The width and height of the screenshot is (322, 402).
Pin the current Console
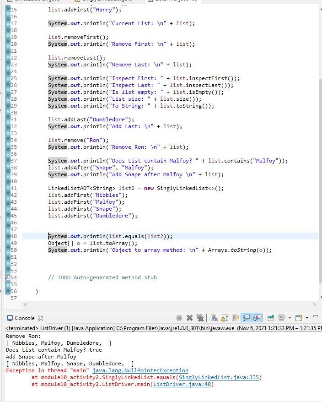[x=270, y=318]
